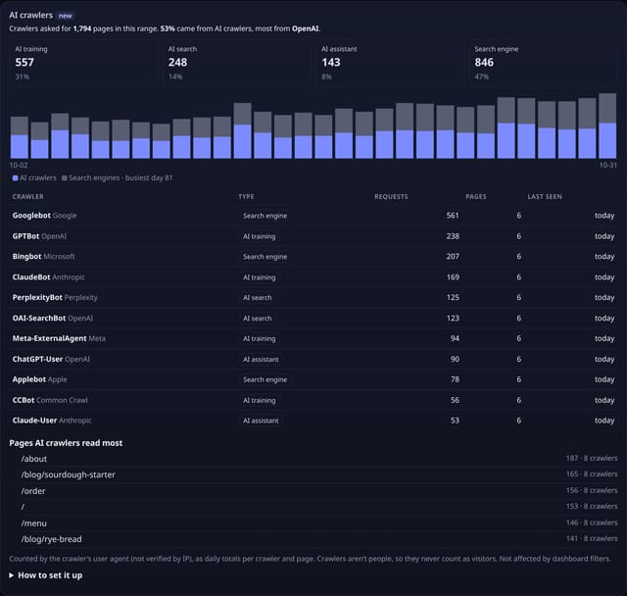627x596 pixels.
Task: Select the AI search summary card
Action: tap(237, 63)
